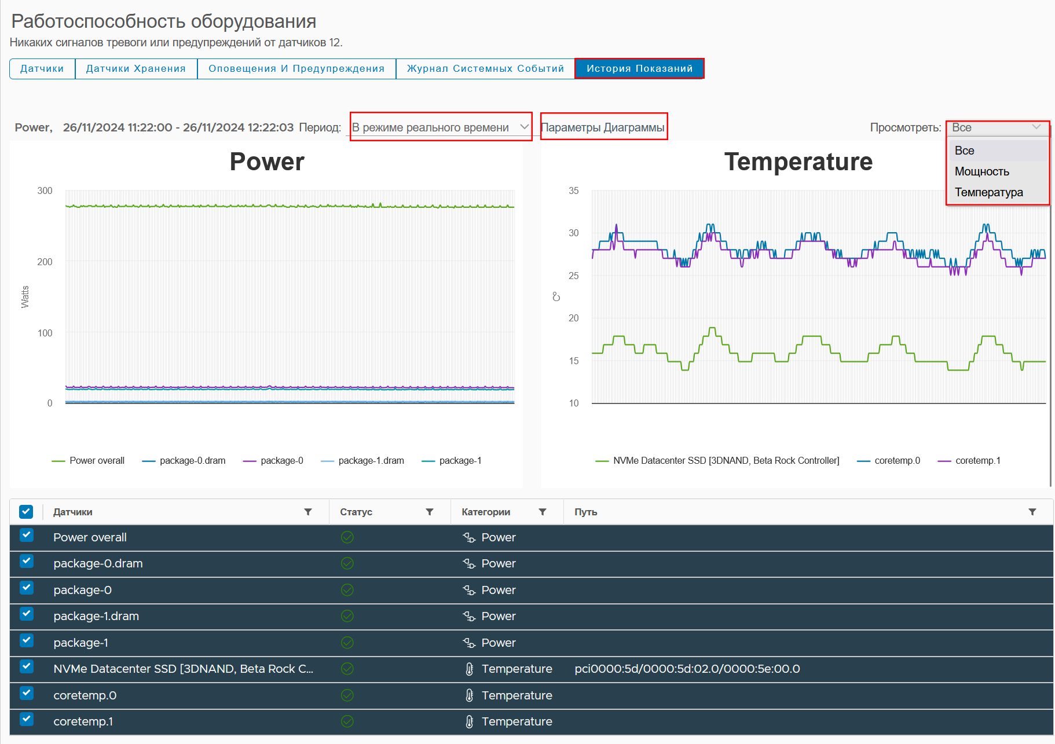The image size is (1055, 744).
Task: Uncheck the package-0 sensor checkbox
Action: 26,588
